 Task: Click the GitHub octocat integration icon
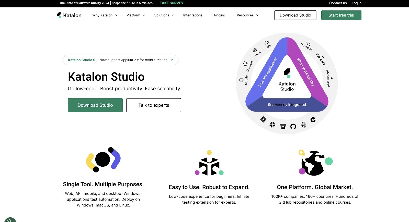pos(293,126)
